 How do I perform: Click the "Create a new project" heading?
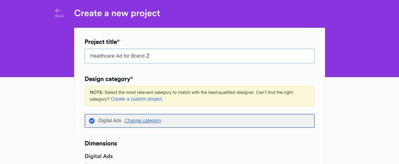point(117,13)
